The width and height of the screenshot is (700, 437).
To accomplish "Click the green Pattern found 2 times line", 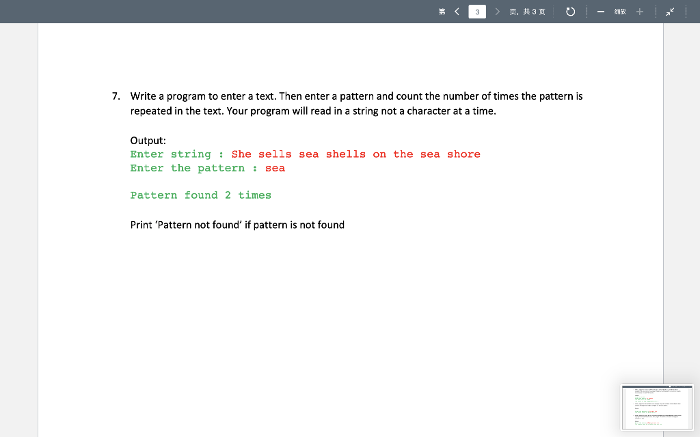I will [x=200, y=195].
